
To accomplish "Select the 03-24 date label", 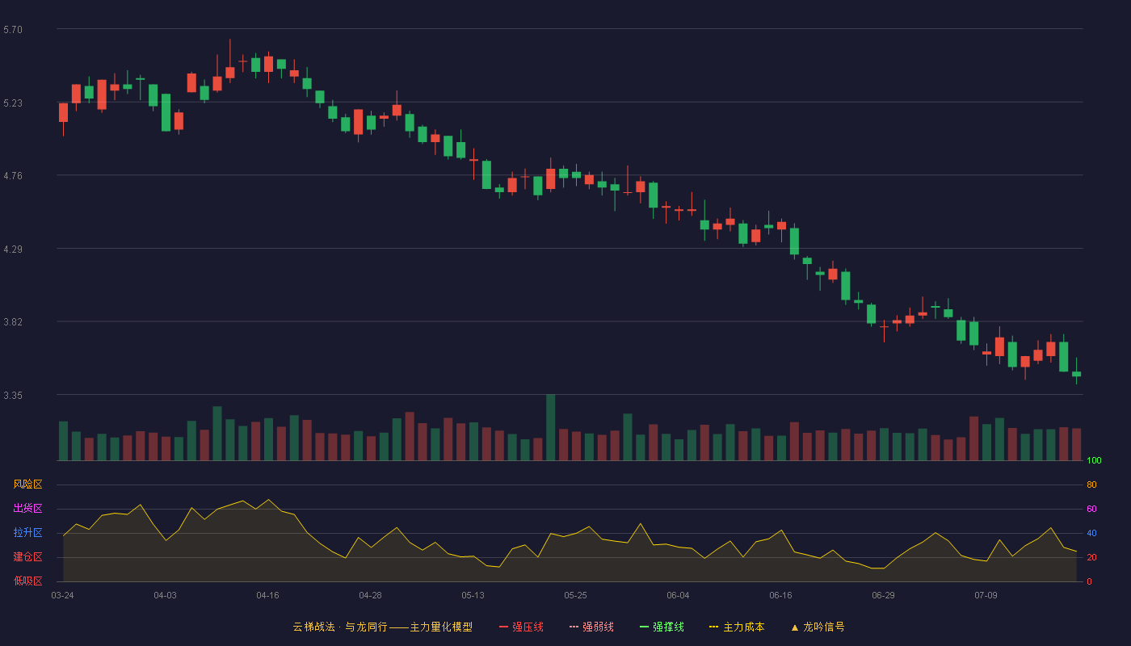I will 62,595.
